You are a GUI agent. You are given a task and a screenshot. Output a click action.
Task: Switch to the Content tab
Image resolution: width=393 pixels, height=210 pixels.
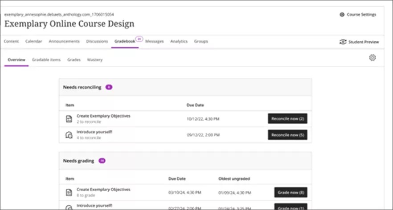tap(11, 41)
